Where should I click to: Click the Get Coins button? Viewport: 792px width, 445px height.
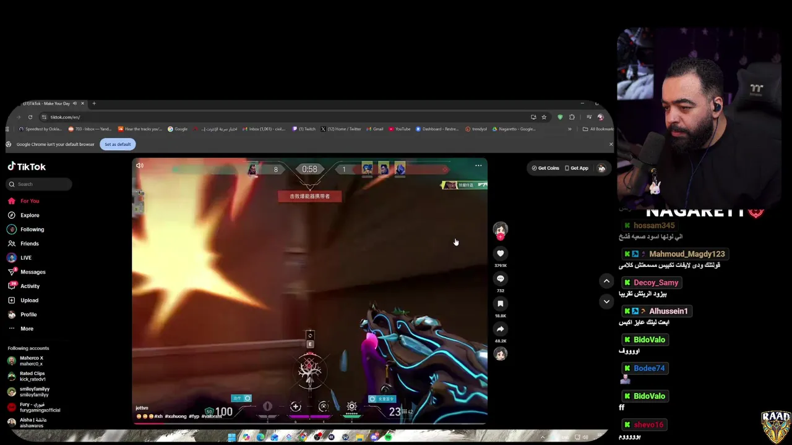(545, 168)
